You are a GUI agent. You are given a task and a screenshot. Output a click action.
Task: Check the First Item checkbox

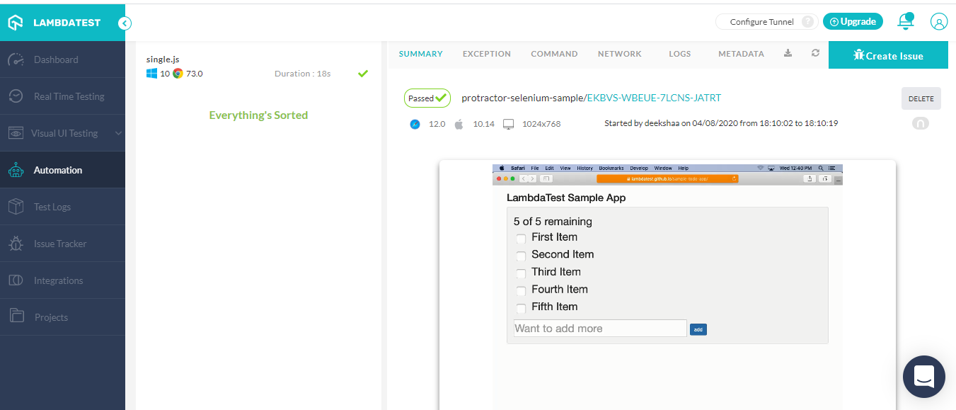click(x=521, y=238)
